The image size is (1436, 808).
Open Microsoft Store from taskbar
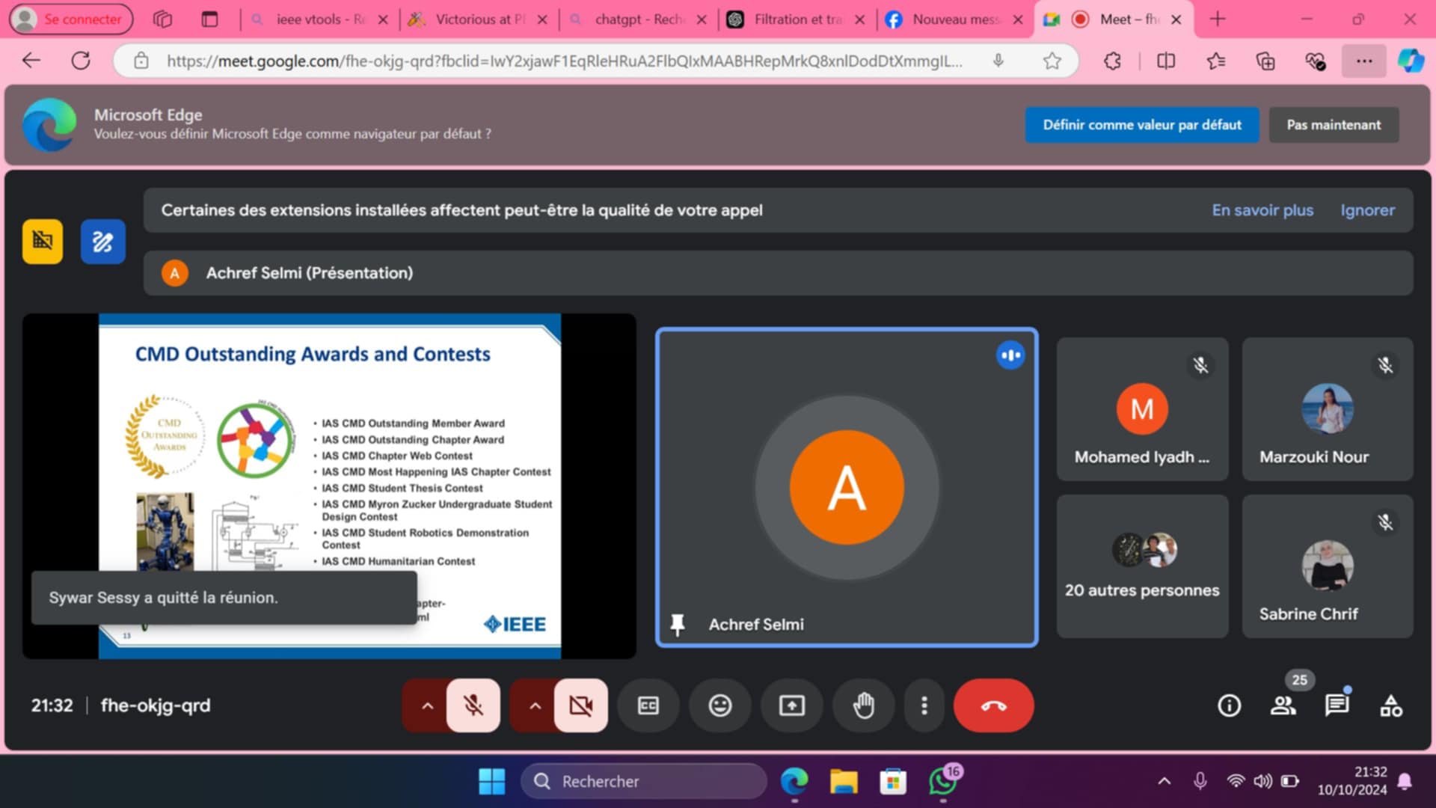pos(892,782)
